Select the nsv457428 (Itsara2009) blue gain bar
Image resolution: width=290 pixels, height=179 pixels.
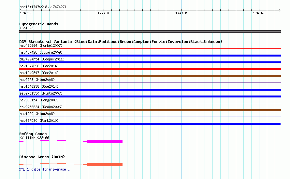click(150, 56)
